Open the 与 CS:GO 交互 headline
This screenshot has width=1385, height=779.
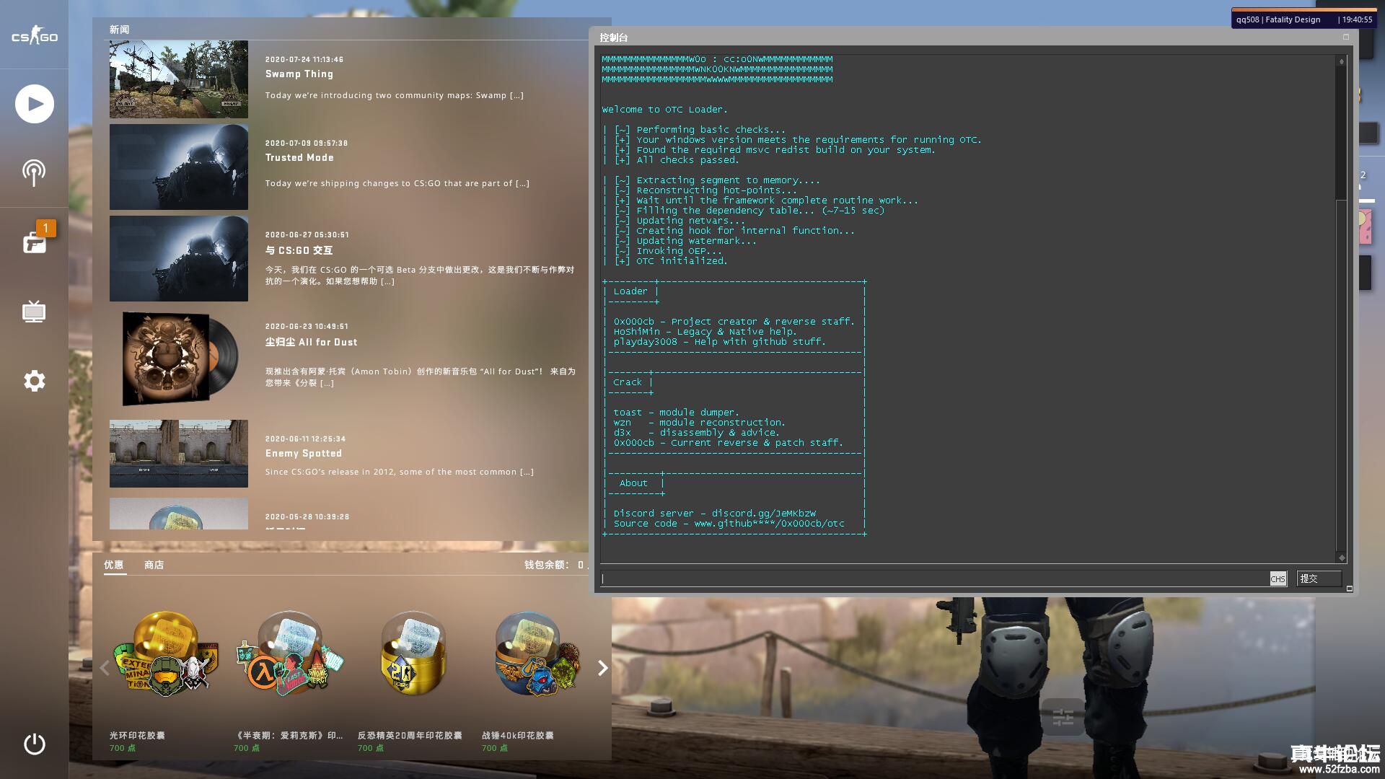click(299, 250)
